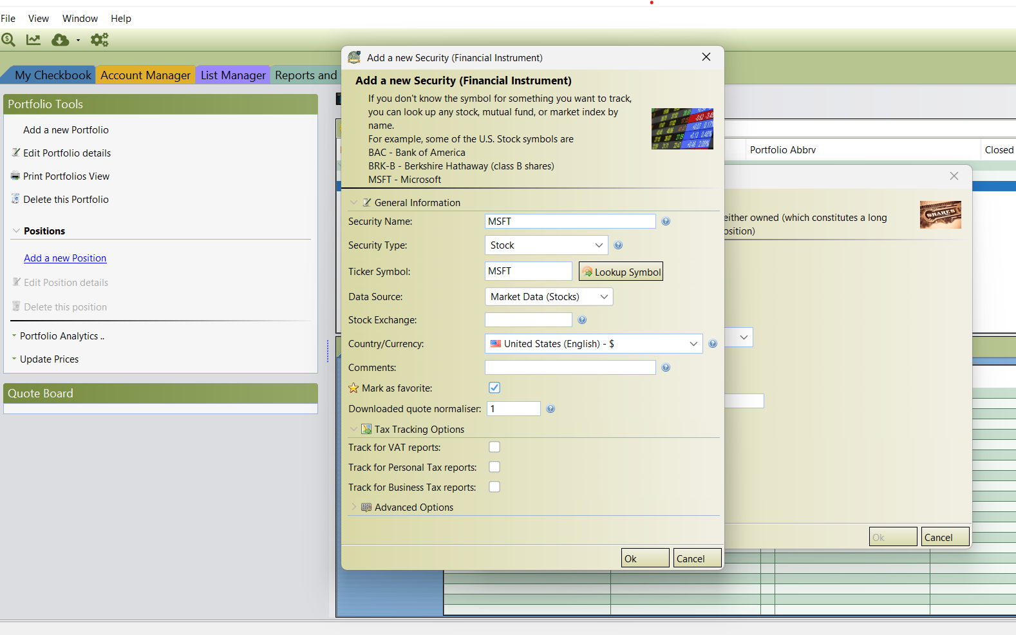
Task: Click help icon beside Stock Exchange field
Action: pyautogui.click(x=582, y=320)
